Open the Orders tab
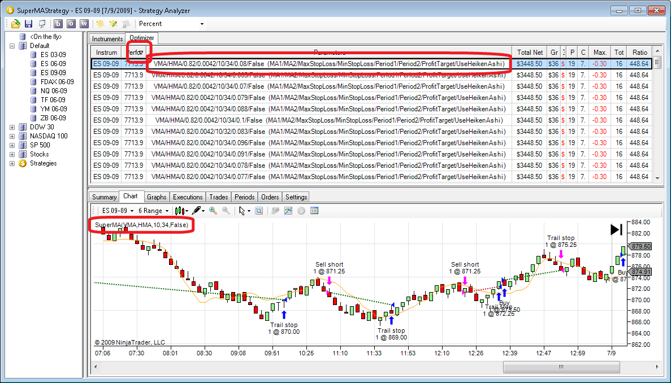Image resolution: width=671 pixels, height=383 pixels. [270, 197]
